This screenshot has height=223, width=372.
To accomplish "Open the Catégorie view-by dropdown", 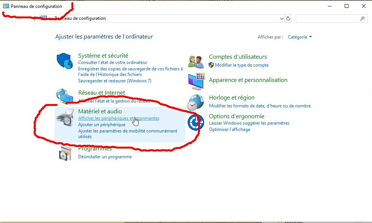I will pyautogui.click(x=300, y=37).
